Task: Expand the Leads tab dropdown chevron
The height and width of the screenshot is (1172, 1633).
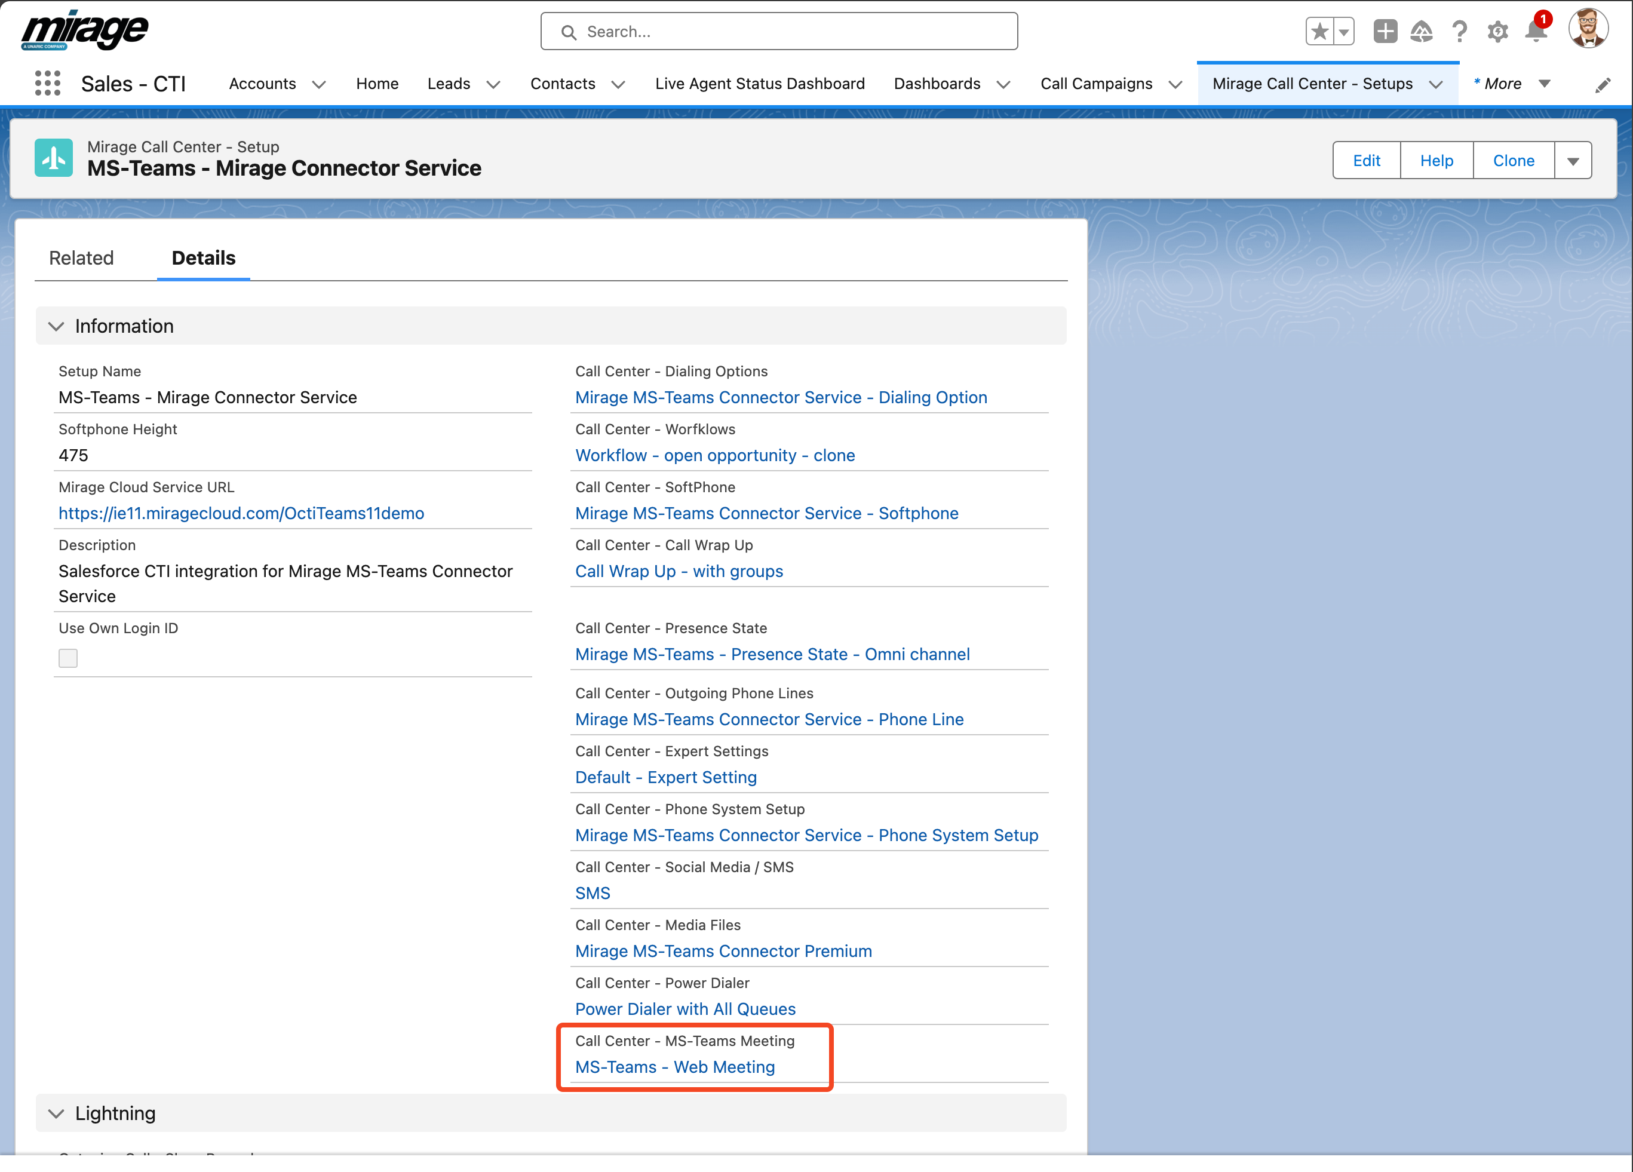Action: tap(493, 84)
